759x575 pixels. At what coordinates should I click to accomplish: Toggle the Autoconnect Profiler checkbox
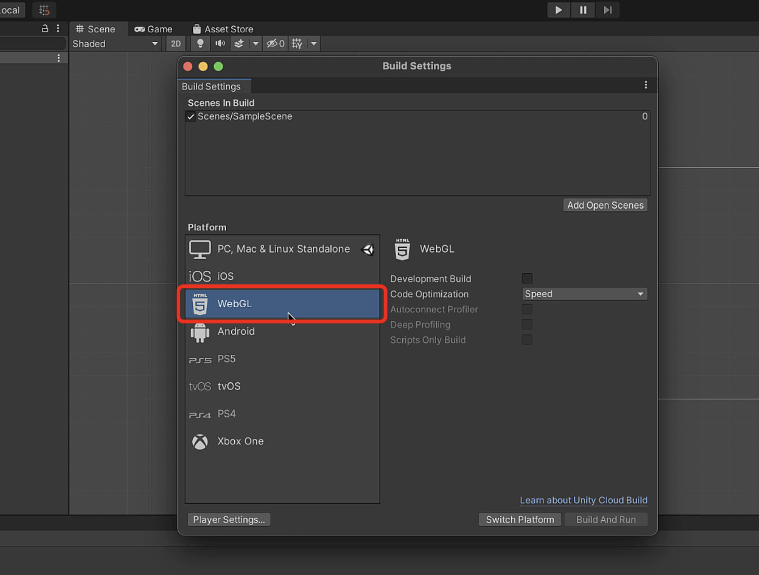pyautogui.click(x=527, y=309)
